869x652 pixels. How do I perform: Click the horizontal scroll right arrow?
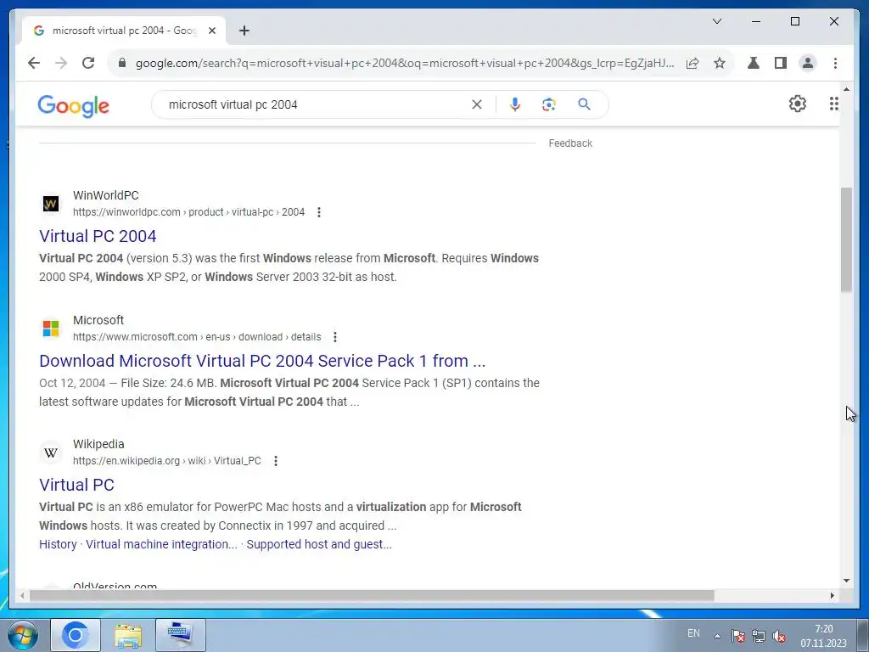click(x=832, y=595)
